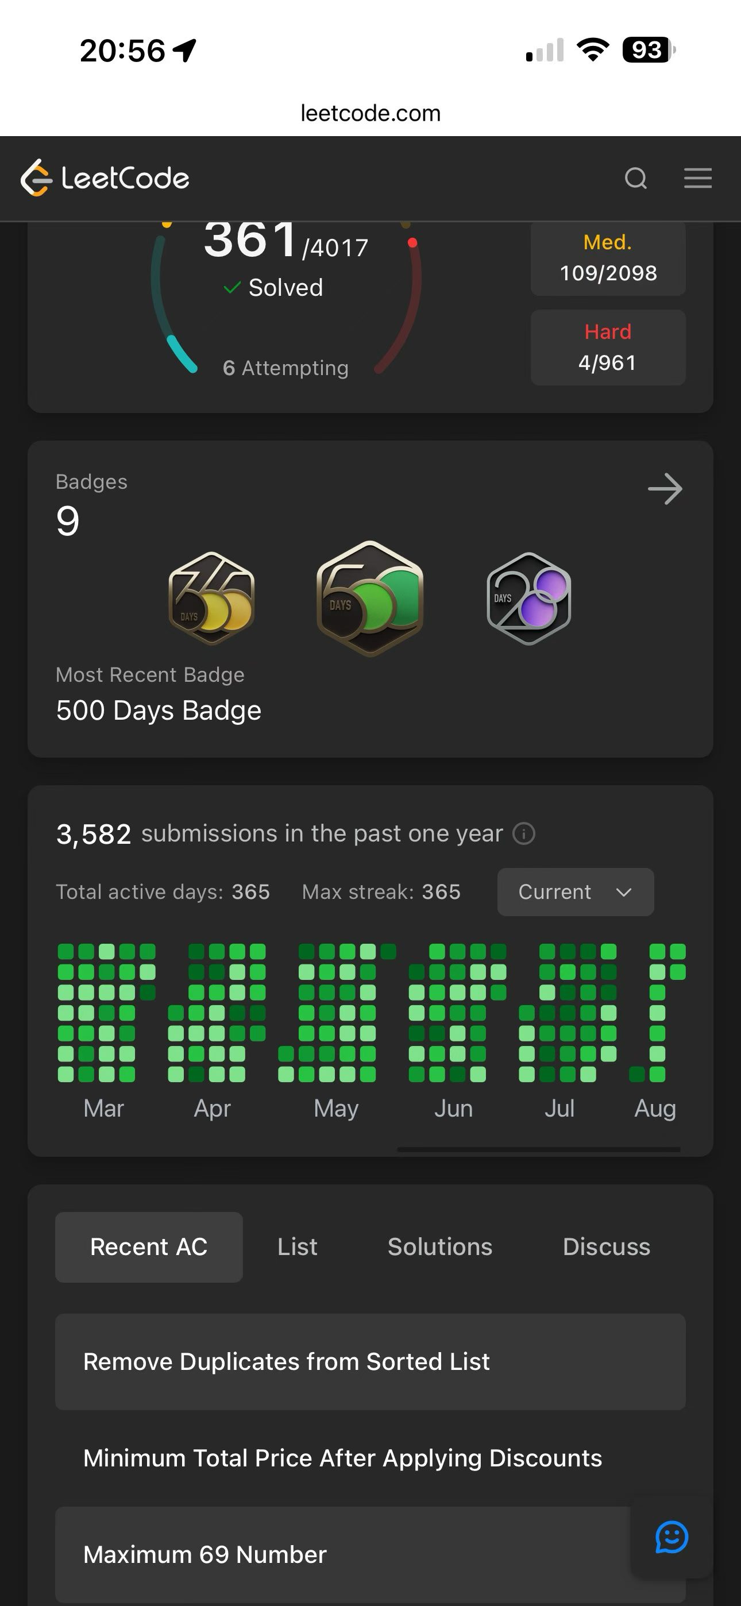Switch to the Solutions tab
This screenshot has width=741, height=1606.
click(x=440, y=1247)
